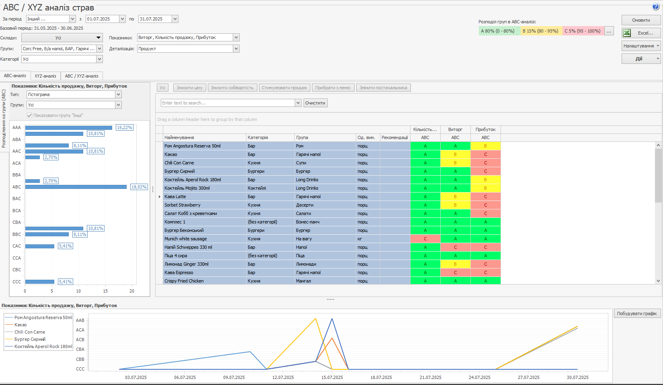Open the Тип Гістограма dropdown
This screenshot has height=385, width=663.
118,94
